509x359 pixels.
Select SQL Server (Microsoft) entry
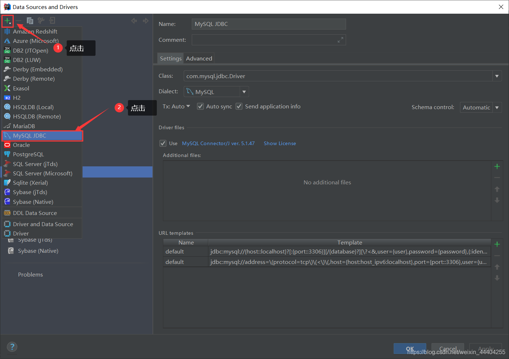42,174
